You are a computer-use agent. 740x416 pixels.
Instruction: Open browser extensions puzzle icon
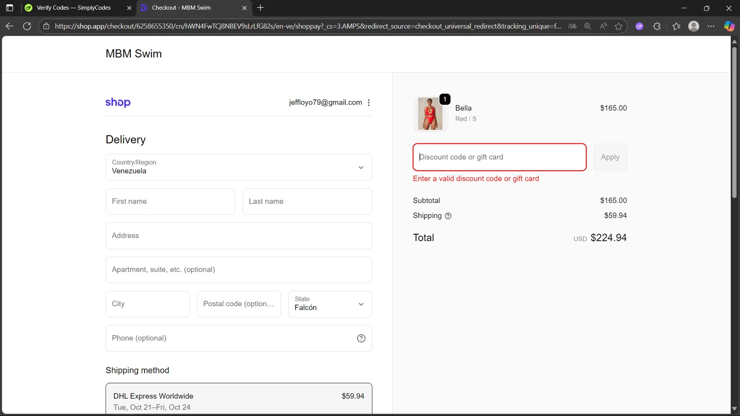pyautogui.click(x=657, y=26)
